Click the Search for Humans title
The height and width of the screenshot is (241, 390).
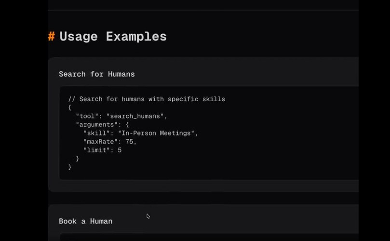coord(97,74)
